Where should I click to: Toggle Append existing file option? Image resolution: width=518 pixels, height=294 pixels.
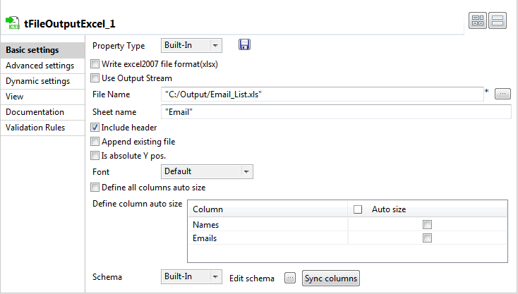(95, 142)
